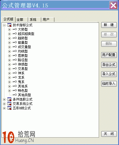The height and width of the screenshot is (145, 119).
Task: Click the node icon beside 龙系
Action: pyautogui.click(x=14, y=77)
